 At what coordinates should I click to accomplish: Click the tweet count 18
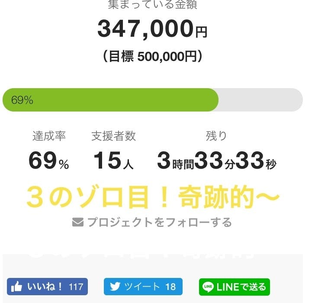click(170, 287)
